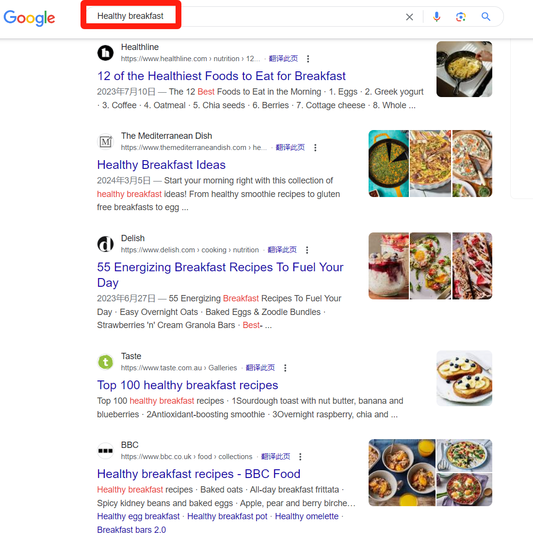533x544 pixels.
Task: Click the Delish site favicon
Action: (x=105, y=244)
